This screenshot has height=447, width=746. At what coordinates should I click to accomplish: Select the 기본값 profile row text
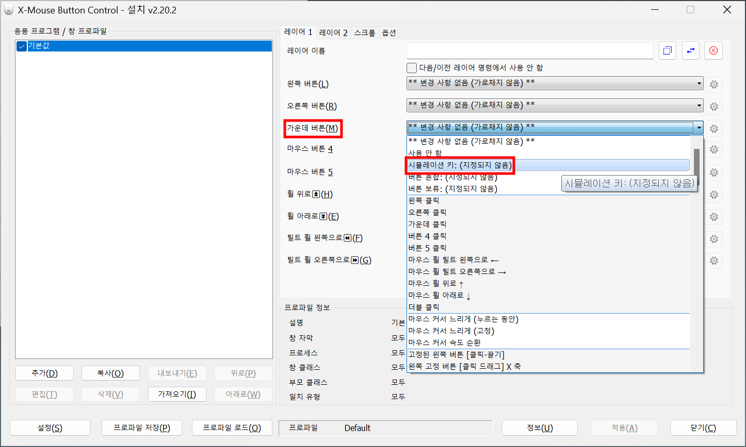(39, 46)
